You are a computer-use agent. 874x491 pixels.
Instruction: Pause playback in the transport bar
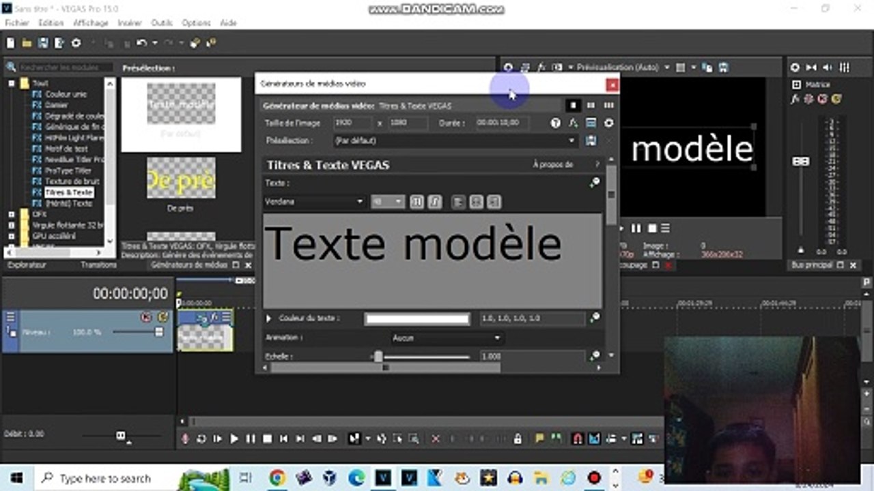pyautogui.click(x=251, y=438)
